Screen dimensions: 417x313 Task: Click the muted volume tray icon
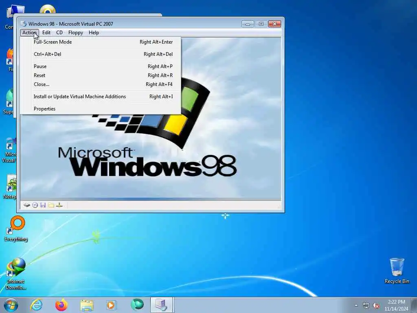click(x=376, y=306)
